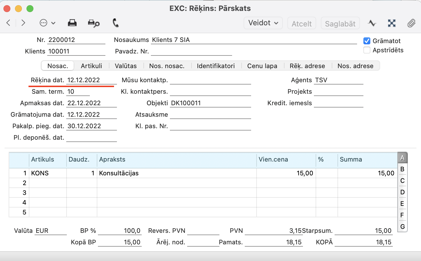The image size is (421, 261).
Task: Click the phone call icon
Action: (115, 23)
